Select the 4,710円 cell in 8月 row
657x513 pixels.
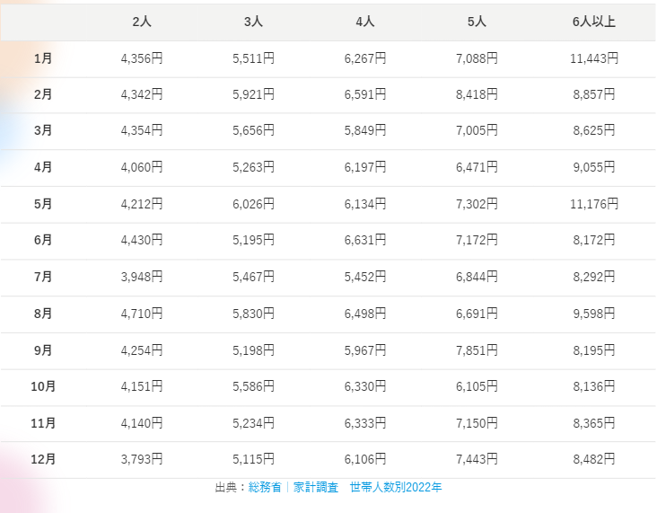(142, 314)
